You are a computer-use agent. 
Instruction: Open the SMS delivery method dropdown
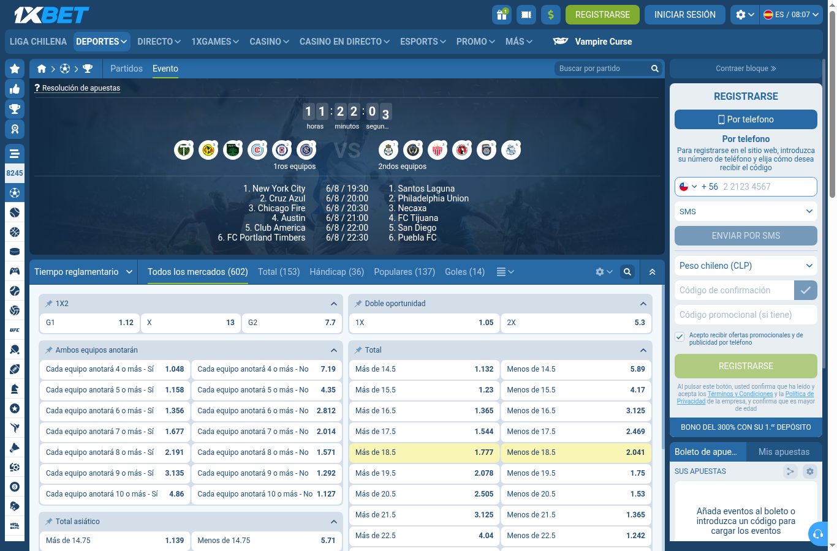pos(746,211)
